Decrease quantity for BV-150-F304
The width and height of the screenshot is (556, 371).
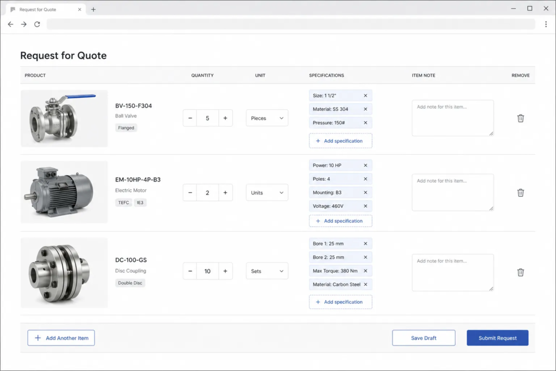click(x=190, y=118)
